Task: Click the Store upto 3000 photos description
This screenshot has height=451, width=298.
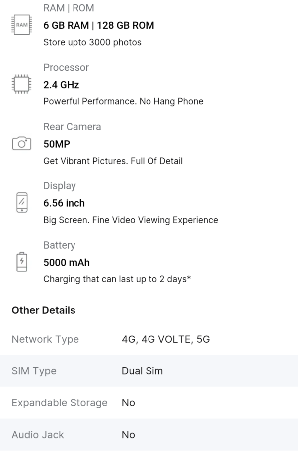Action: [x=92, y=42]
